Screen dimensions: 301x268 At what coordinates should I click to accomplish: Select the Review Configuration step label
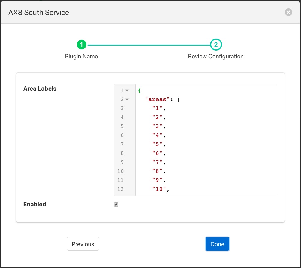[216, 56]
